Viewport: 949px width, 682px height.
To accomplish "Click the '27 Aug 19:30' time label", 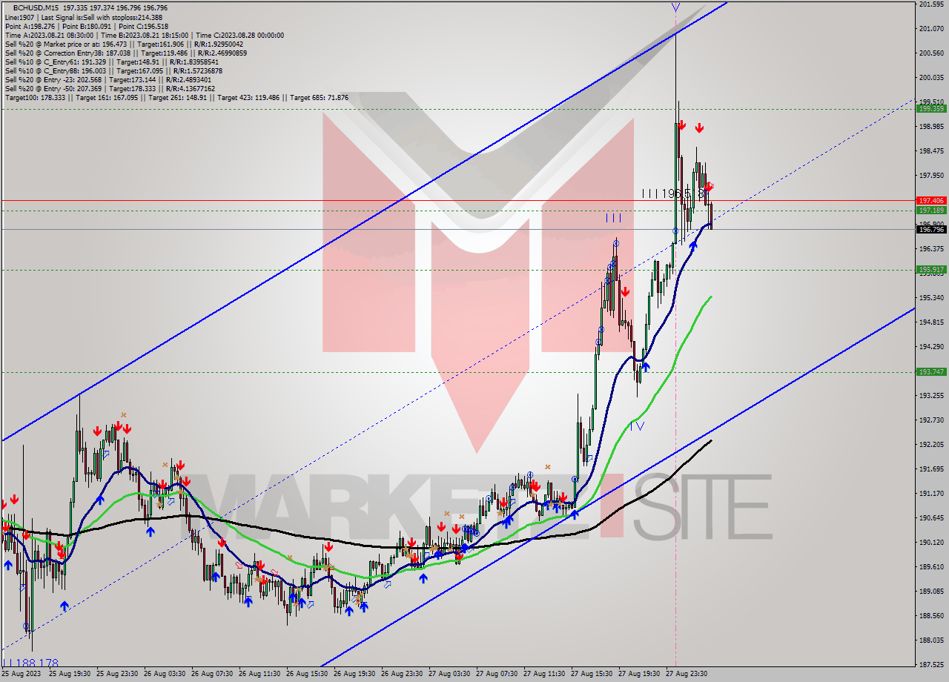I will 639,674.
